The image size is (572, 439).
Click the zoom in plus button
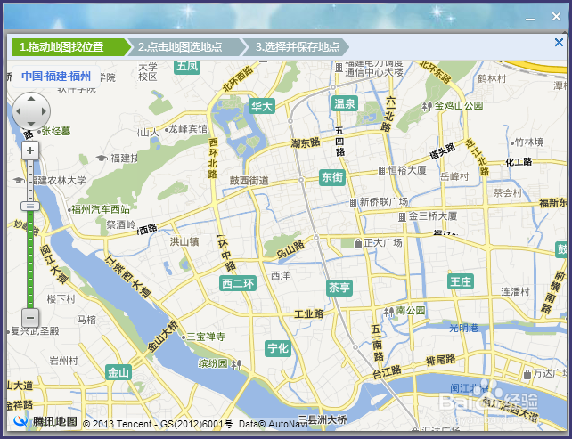(x=30, y=150)
